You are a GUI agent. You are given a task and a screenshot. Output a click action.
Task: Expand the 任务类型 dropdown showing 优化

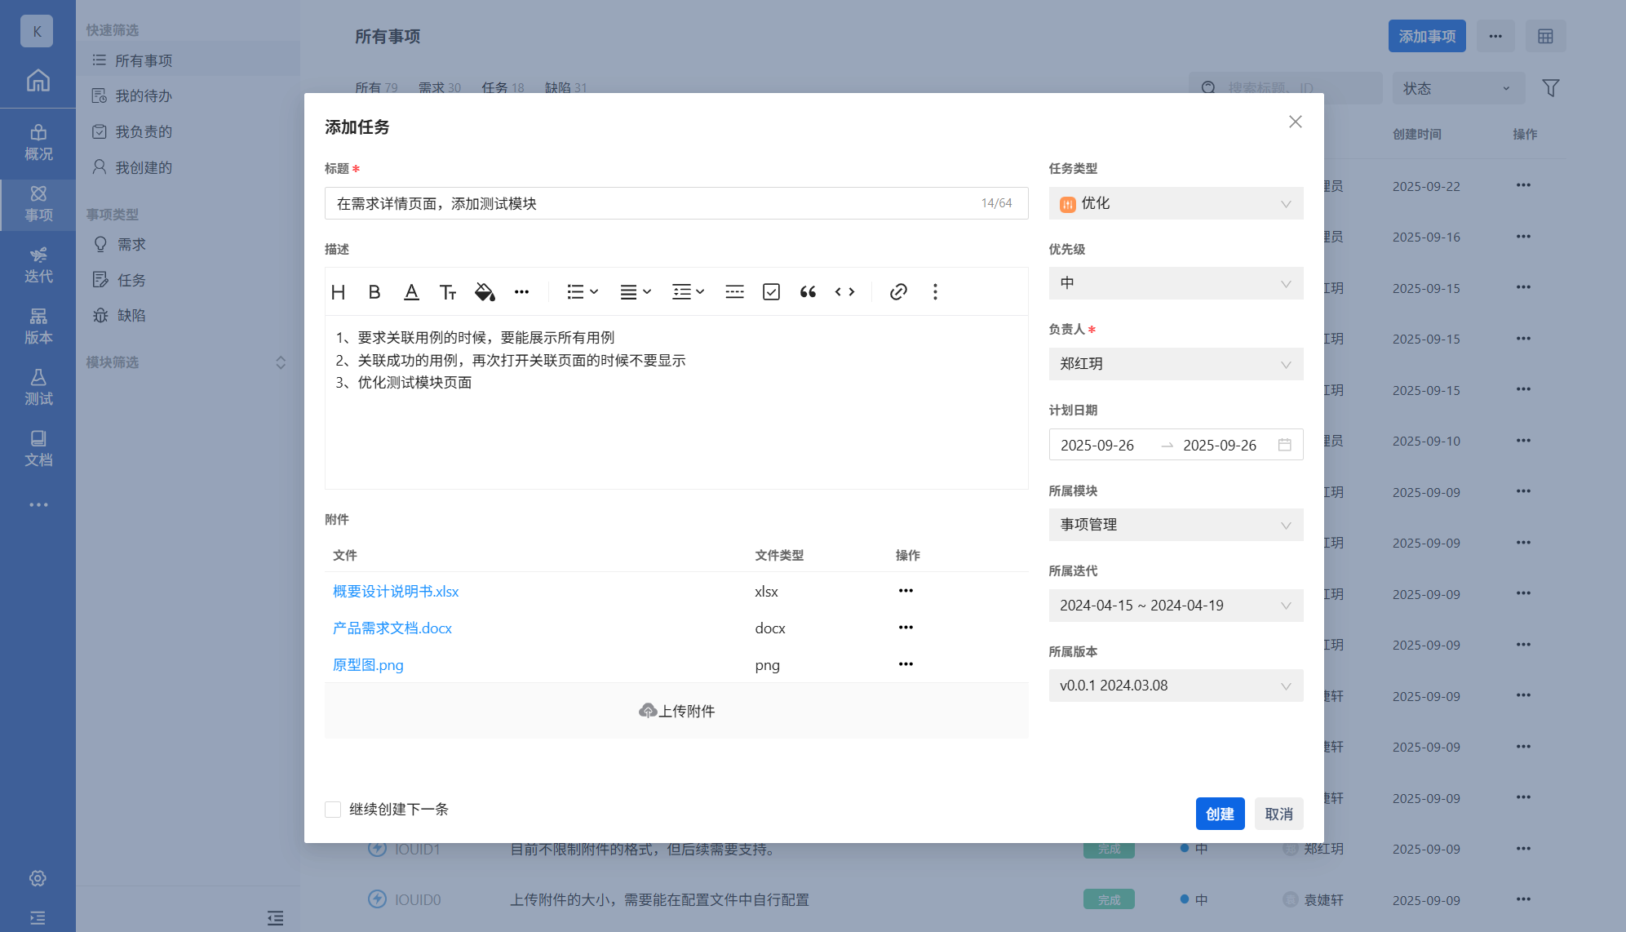[x=1176, y=203]
